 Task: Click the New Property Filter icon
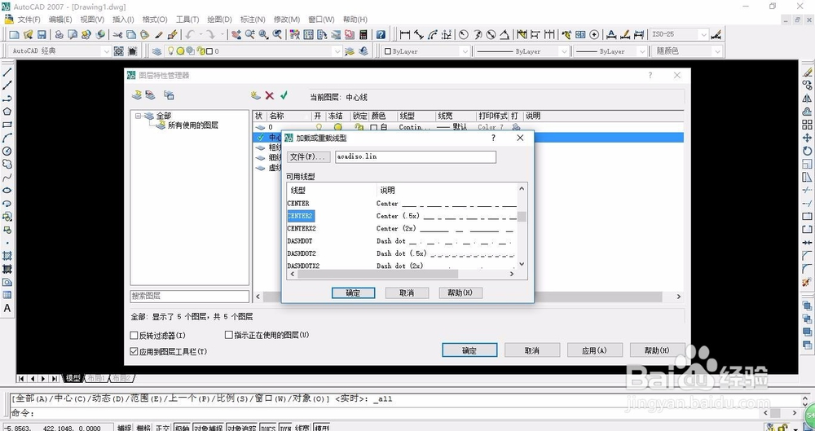[x=136, y=95]
